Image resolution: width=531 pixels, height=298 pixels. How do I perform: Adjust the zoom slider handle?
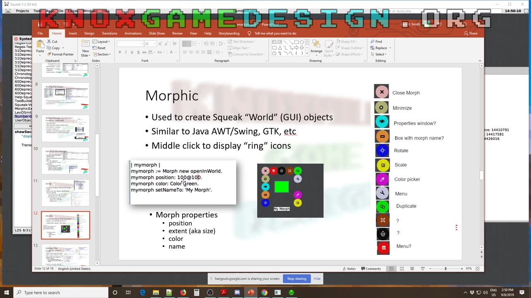tap(446, 269)
